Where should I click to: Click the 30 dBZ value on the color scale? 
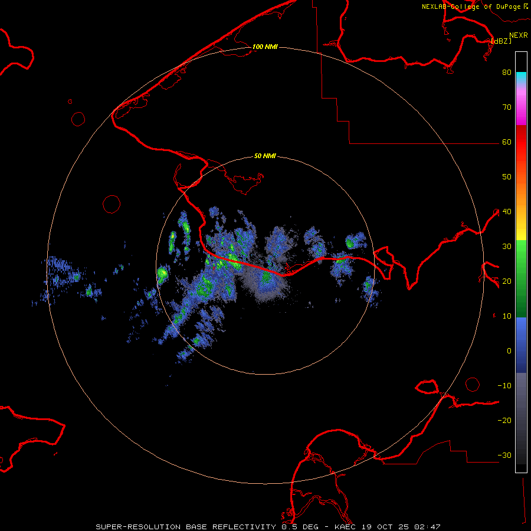click(x=507, y=247)
